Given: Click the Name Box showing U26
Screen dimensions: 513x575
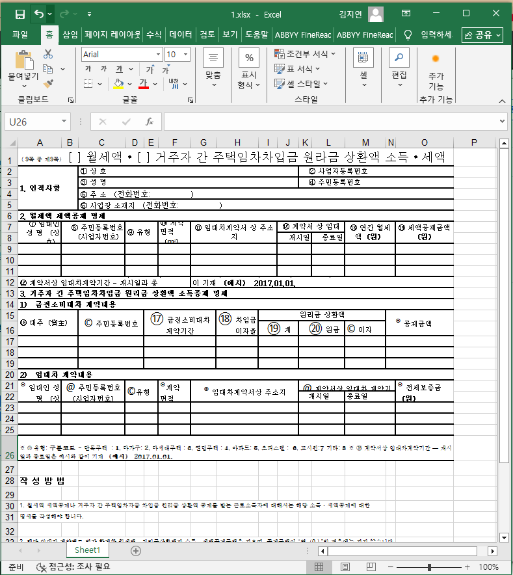Looking at the screenshot, I should [x=37, y=122].
